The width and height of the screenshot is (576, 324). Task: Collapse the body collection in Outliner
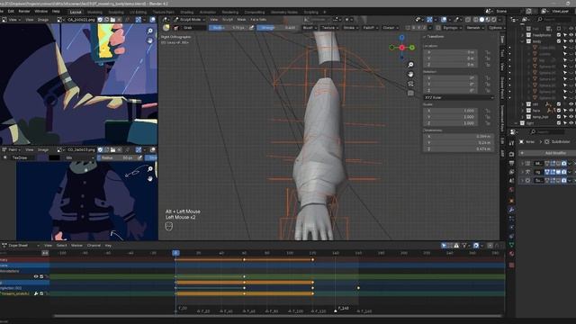522,41
